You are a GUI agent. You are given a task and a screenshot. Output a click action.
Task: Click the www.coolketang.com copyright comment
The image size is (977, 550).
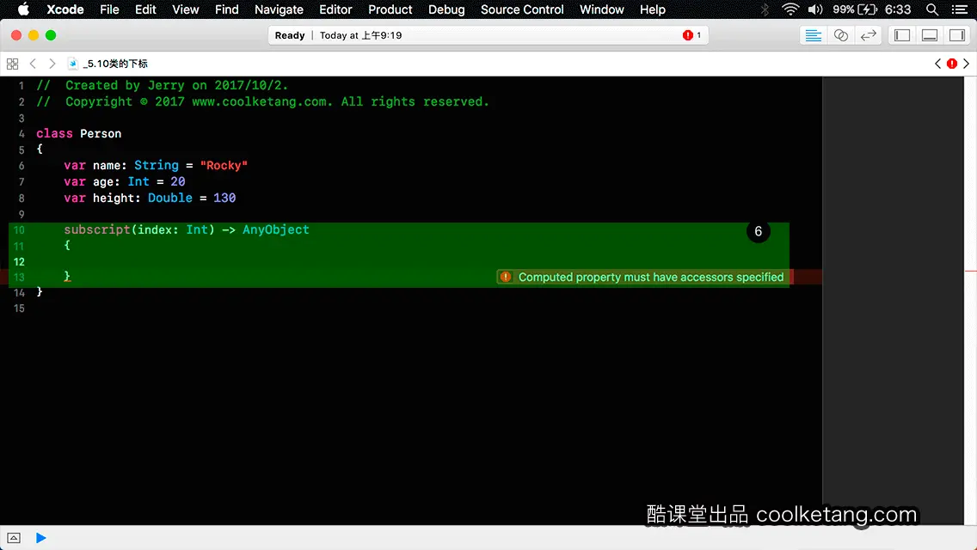click(x=261, y=101)
